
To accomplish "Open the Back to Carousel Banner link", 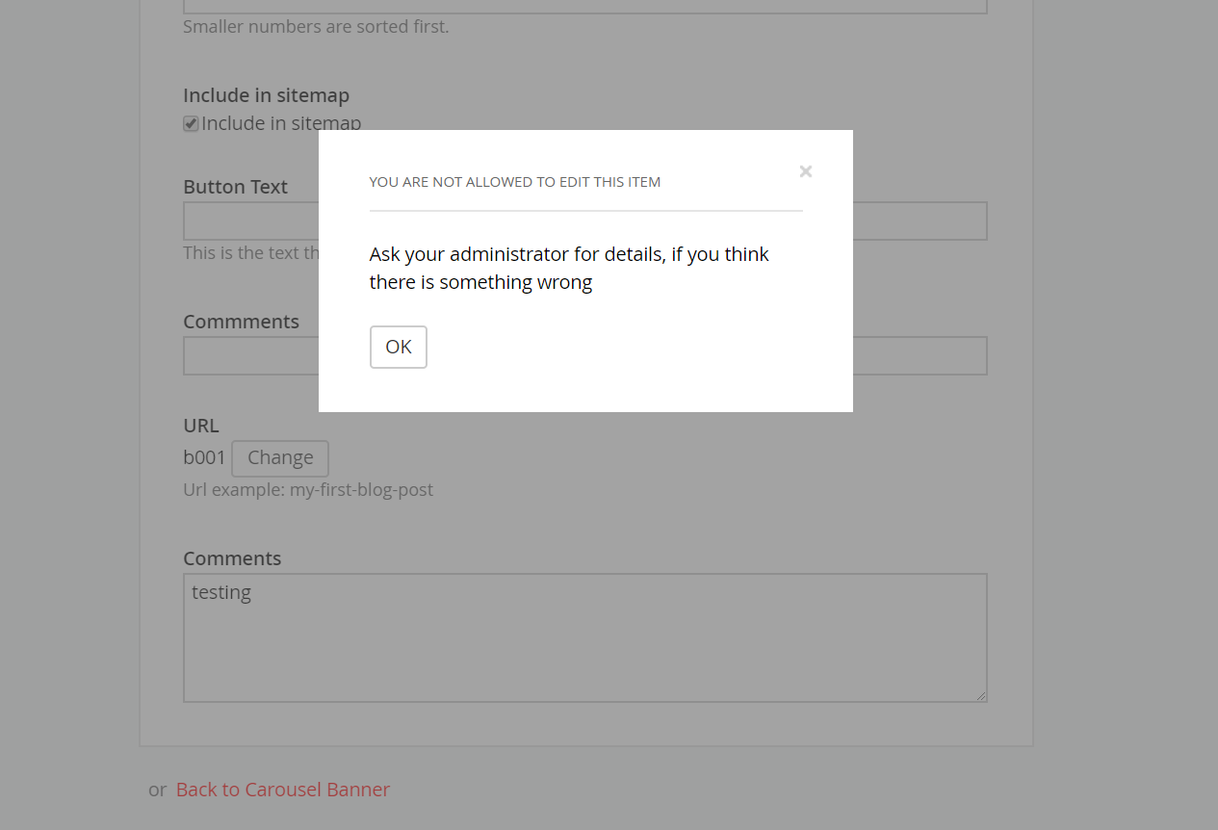I will point(283,790).
